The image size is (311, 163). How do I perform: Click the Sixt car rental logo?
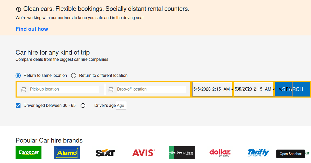[105, 153]
